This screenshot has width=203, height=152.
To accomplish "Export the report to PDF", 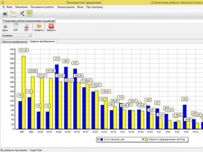I will [x=27, y=28].
